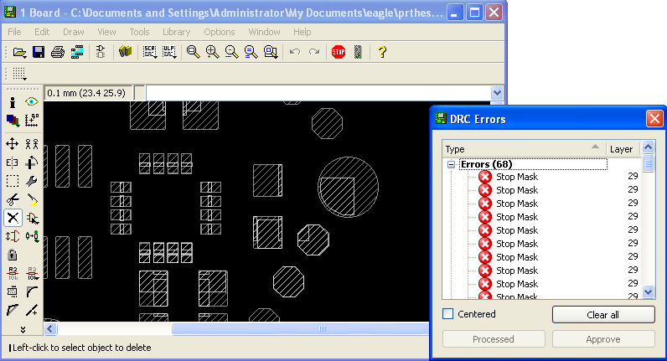Run a script with the SCR icon
Image resolution: width=667 pixels, height=361 pixels.
[150, 52]
